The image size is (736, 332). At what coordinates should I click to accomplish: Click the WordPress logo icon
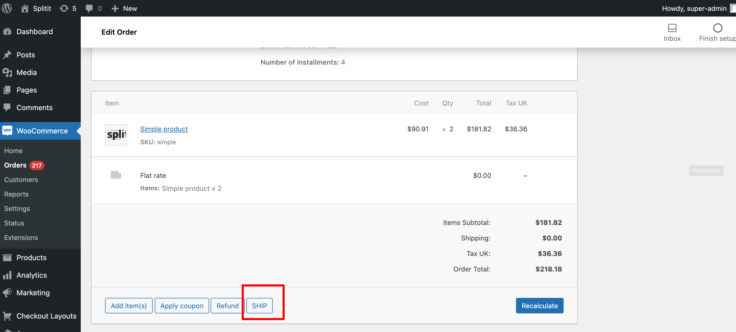point(7,8)
